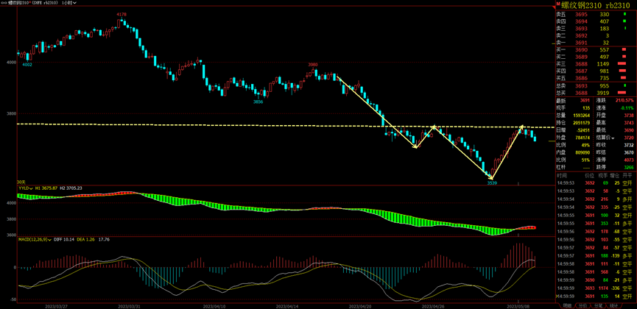Click the DIFF 10.14 MACD readout

click(63, 240)
